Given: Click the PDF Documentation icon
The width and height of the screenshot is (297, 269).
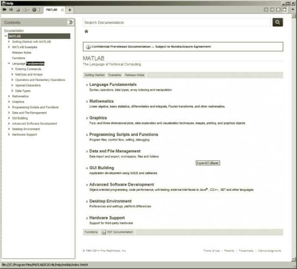Looking at the screenshot, I should [104, 232].
